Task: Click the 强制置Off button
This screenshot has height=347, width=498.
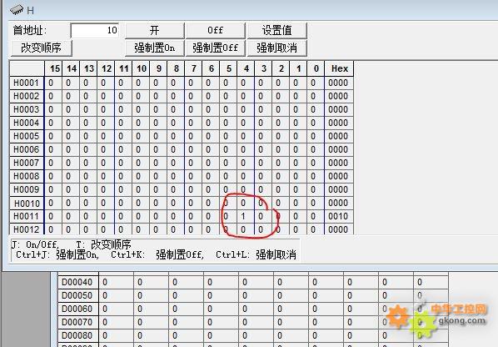Action: tap(215, 48)
